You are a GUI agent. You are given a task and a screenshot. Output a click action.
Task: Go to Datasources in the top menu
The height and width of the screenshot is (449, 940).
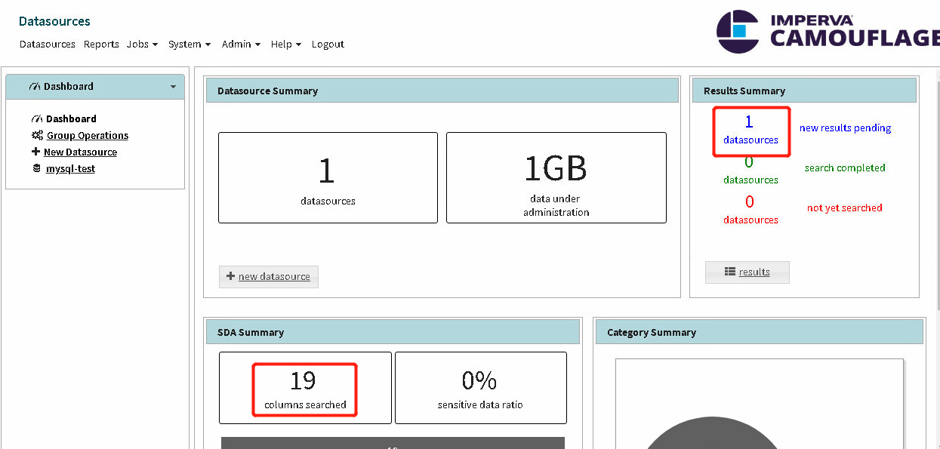[48, 45]
